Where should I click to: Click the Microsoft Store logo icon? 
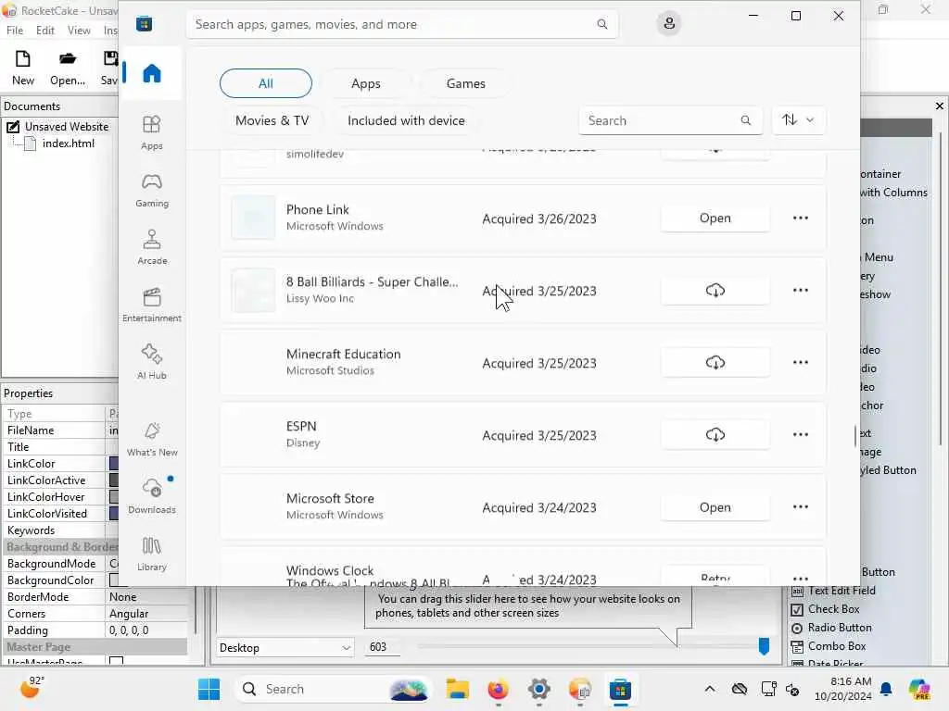point(144,24)
